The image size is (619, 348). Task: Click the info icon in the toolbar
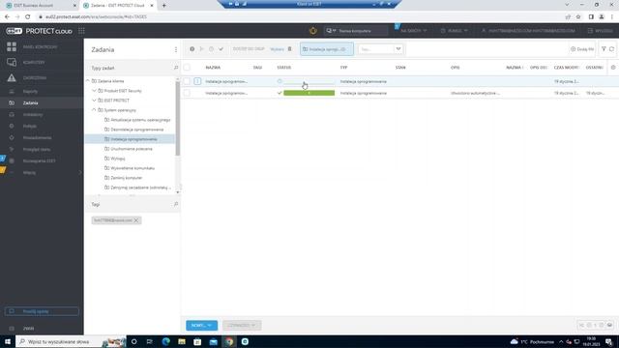coord(192,49)
